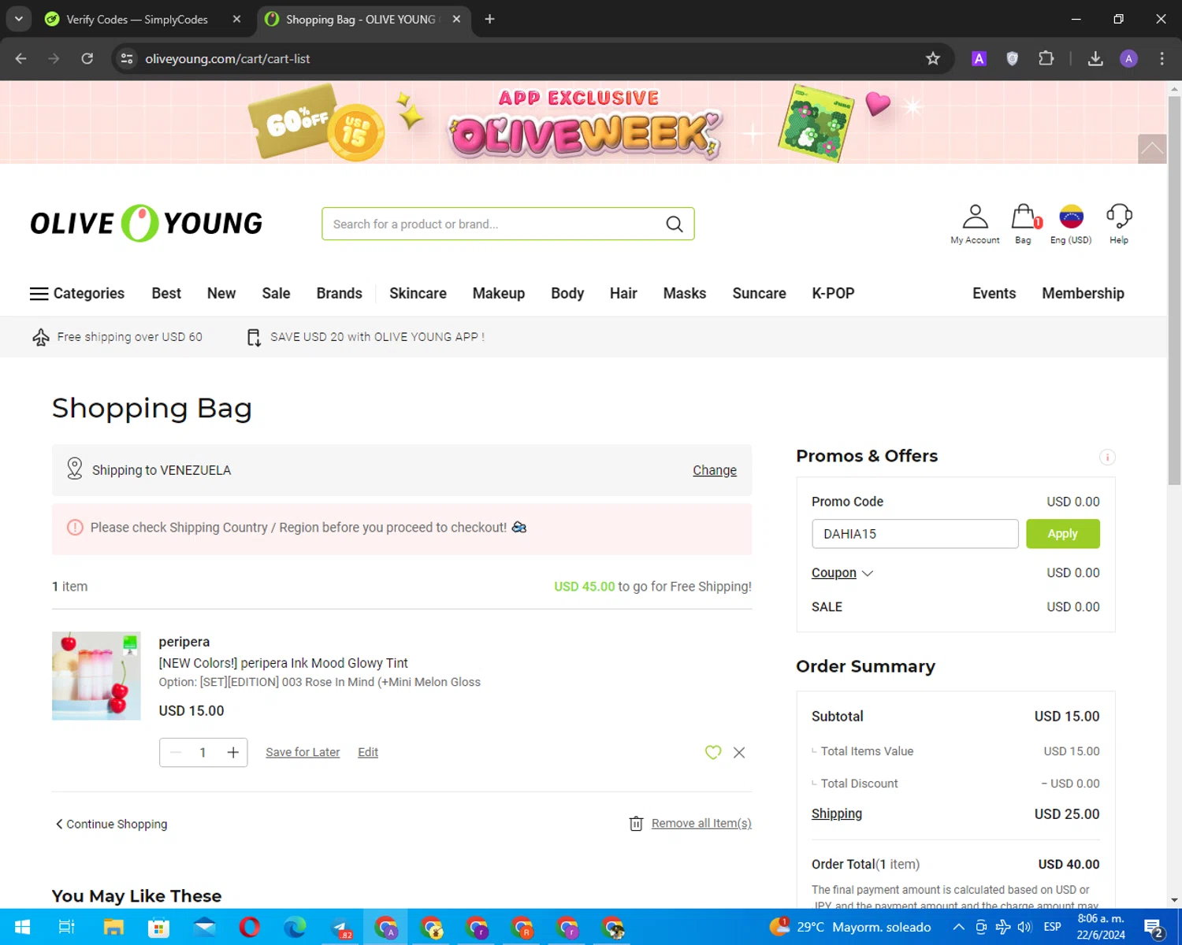Screen dimensions: 1182x945
Task: Change language and currency via the Eng (USD) flag icon
Action: (1071, 224)
